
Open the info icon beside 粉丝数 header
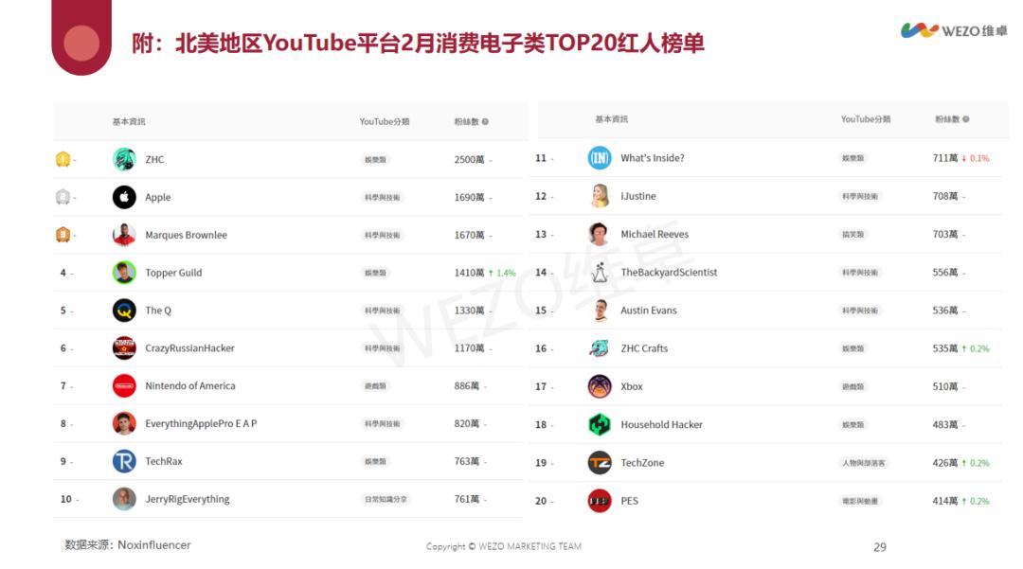pos(485,120)
